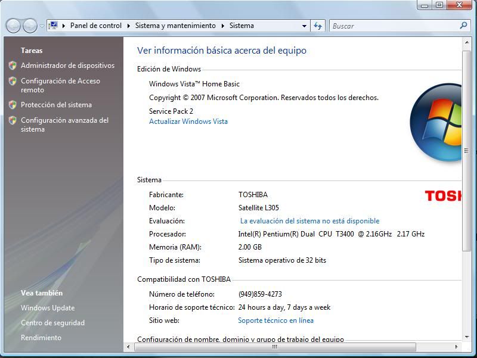Click the Service Pack 2 text
This screenshot has height=358, width=477.
[x=171, y=111]
